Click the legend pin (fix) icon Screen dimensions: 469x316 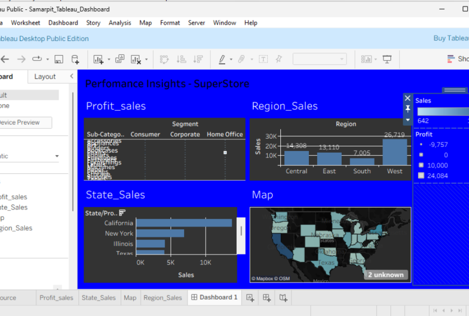pyautogui.click(x=407, y=109)
